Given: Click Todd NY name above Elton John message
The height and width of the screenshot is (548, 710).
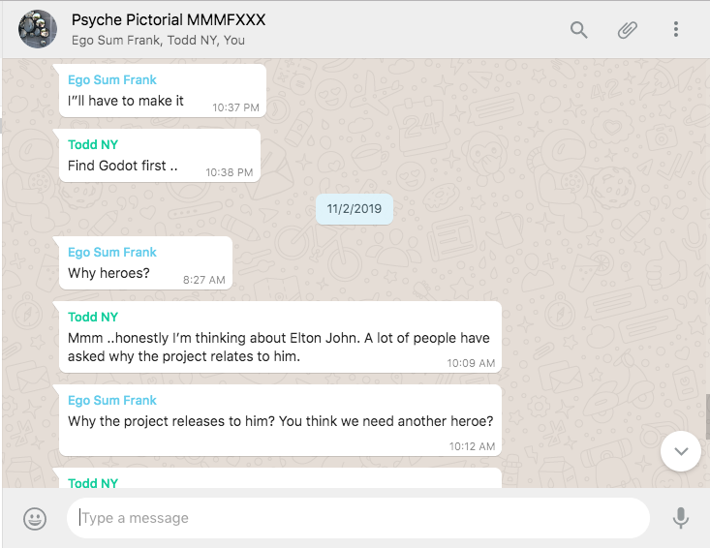Looking at the screenshot, I should coord(93,317).
